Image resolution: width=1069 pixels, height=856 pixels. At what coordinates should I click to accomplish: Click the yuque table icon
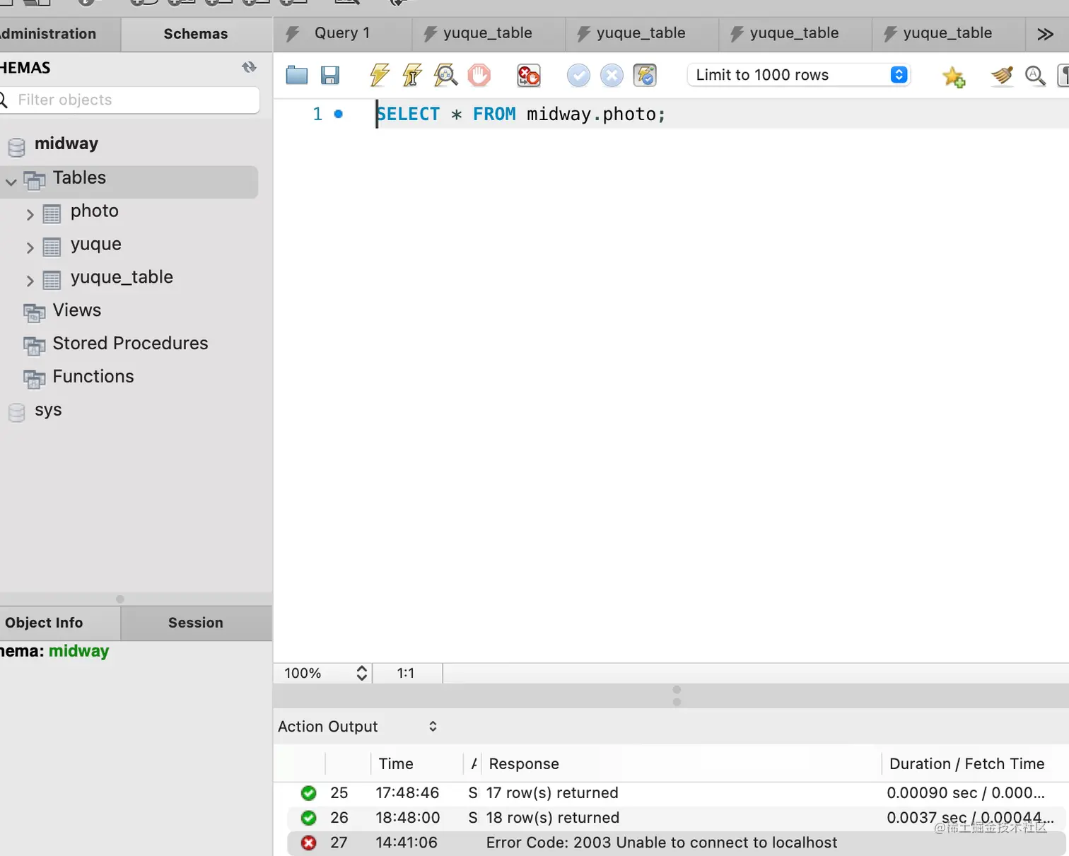point(52,247)
